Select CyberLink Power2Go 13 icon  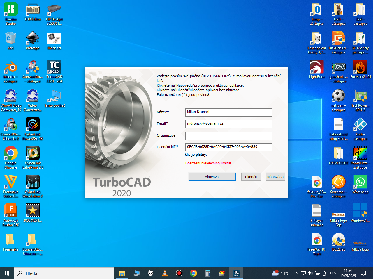pyautogui.click(x=33, y=129)
